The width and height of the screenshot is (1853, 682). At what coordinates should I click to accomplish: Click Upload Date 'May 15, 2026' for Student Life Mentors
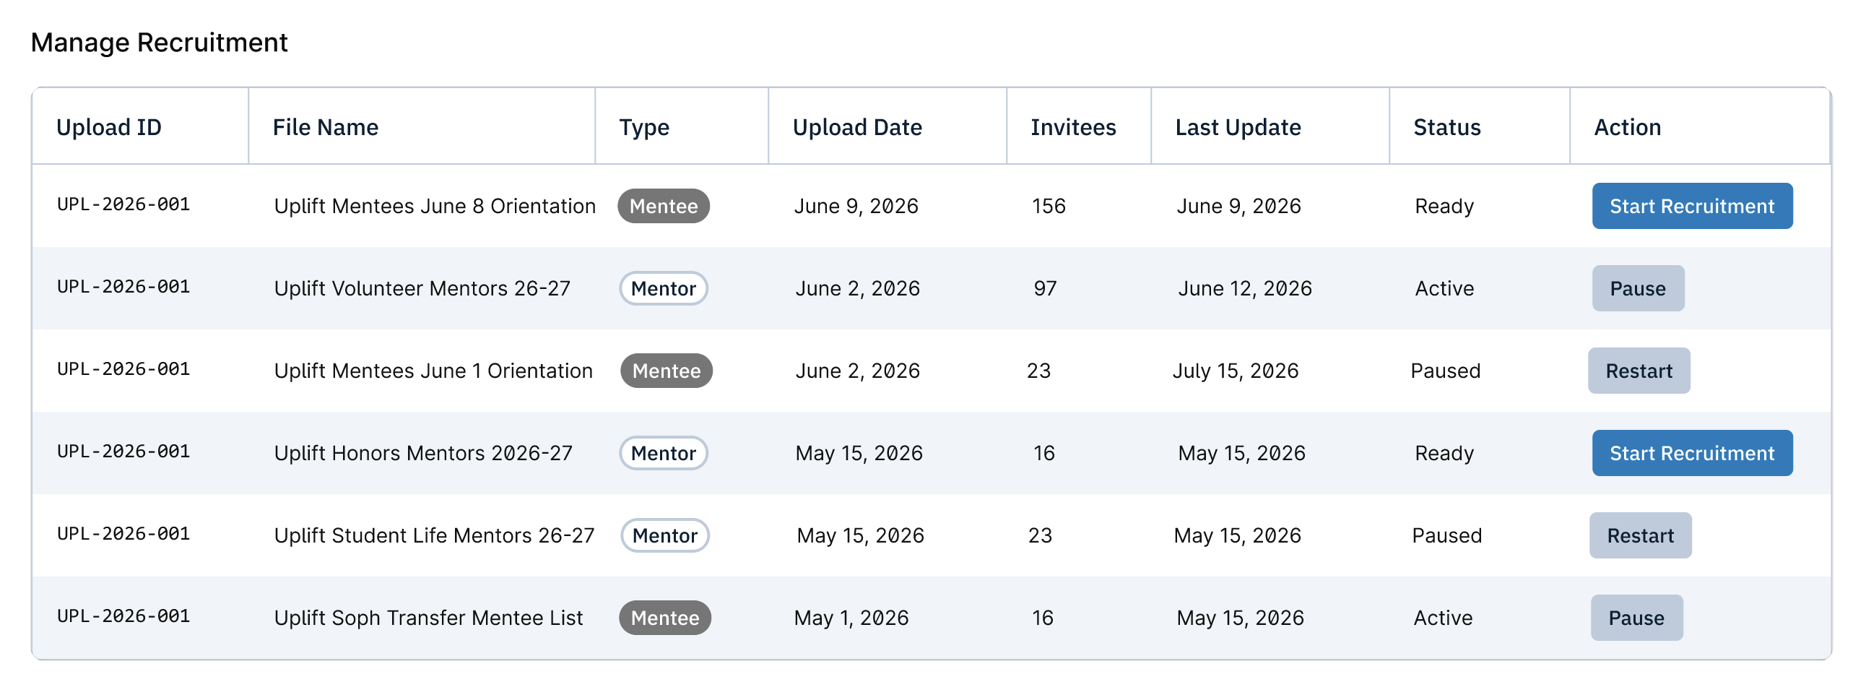pyautogui.click(x=861, y=535)
